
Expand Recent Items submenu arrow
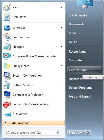[x=99, y=51]
